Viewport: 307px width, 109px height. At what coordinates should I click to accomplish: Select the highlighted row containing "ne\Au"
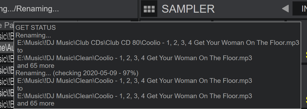point(7,48)
